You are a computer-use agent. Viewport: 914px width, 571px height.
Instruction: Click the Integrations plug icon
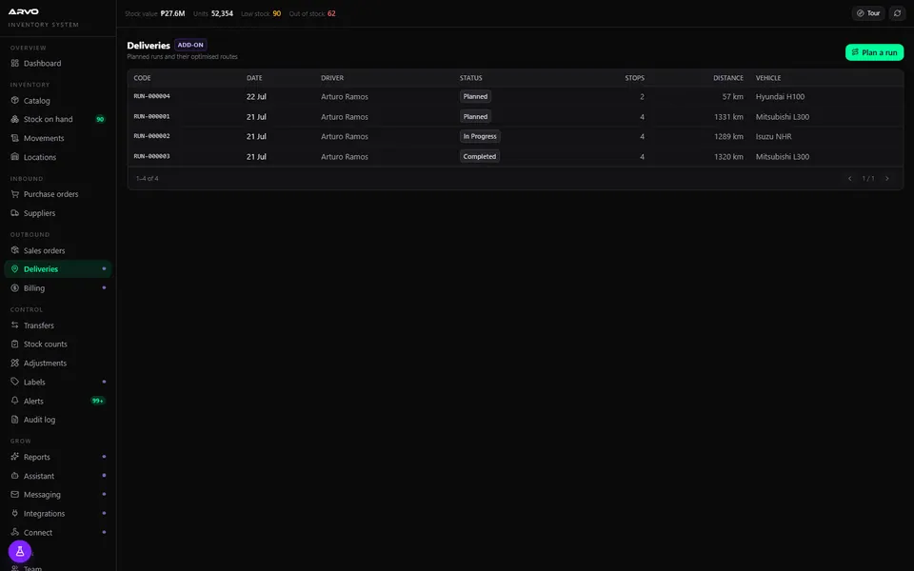click(x=15, y=513)
